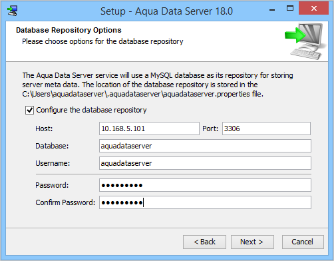Proceed with the Next > button
Viewport: 334px width, 261px height.
(x=252, y=242)
